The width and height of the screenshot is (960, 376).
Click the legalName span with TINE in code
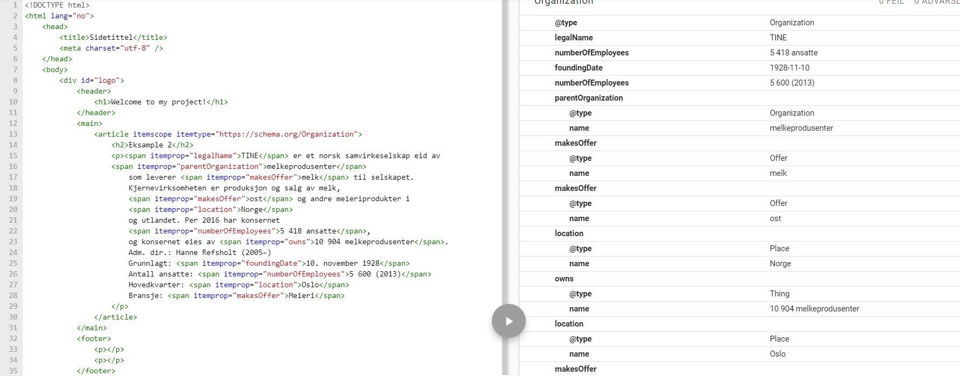tap(207, 155)
